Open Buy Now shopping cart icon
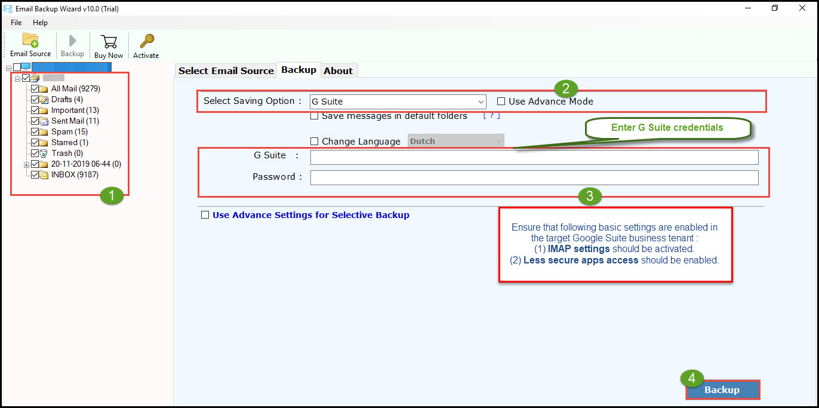This screenshot has width=819, height=408. (x=109, y=41)
